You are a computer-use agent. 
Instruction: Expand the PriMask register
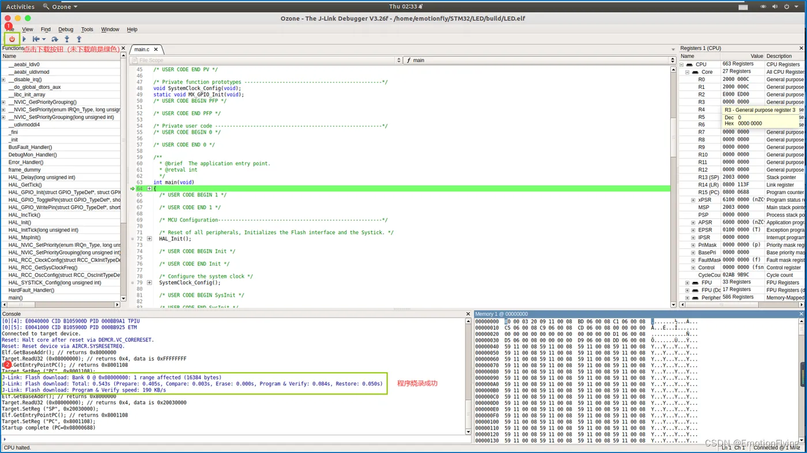(x=693, y=245)
